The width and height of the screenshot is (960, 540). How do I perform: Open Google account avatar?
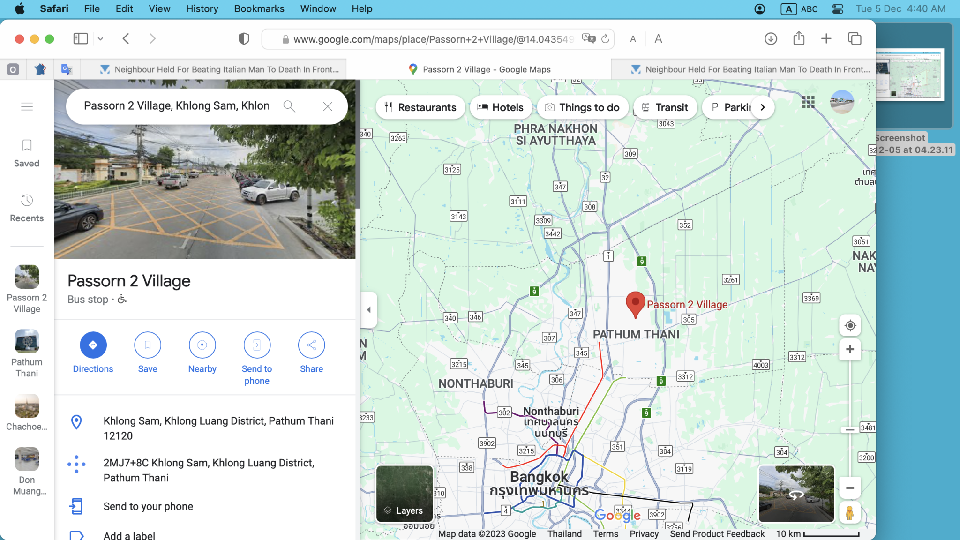842,102
